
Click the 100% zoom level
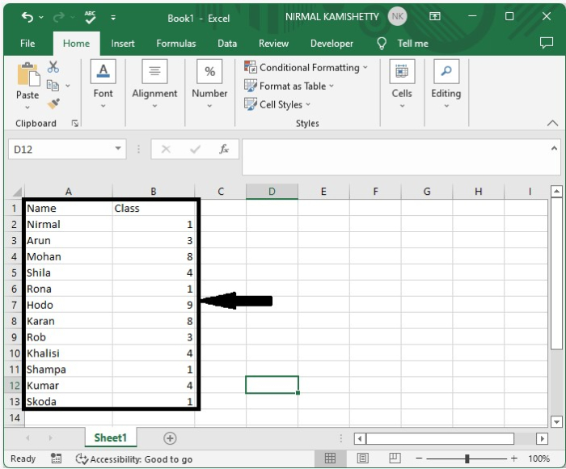point(539,458)
